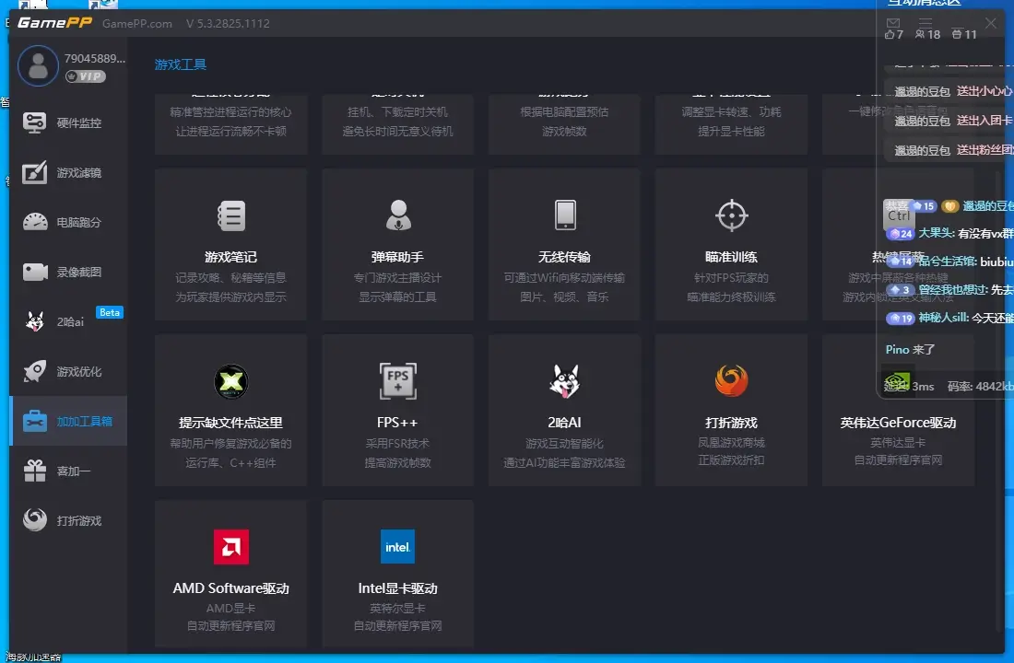Open the 无线传输 wireless transfer phone icon
Screen dimensions: 1014x663
tap(565, 215)
